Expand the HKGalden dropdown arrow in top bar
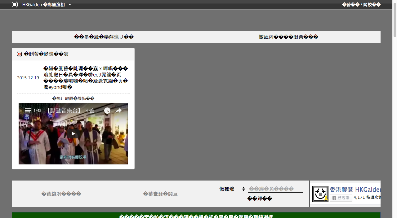The image size is (397, 218). click(x=70, y=5)
